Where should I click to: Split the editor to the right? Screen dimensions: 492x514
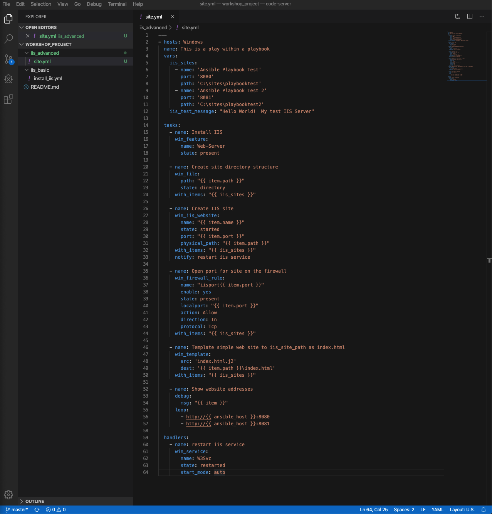[470, 17]
